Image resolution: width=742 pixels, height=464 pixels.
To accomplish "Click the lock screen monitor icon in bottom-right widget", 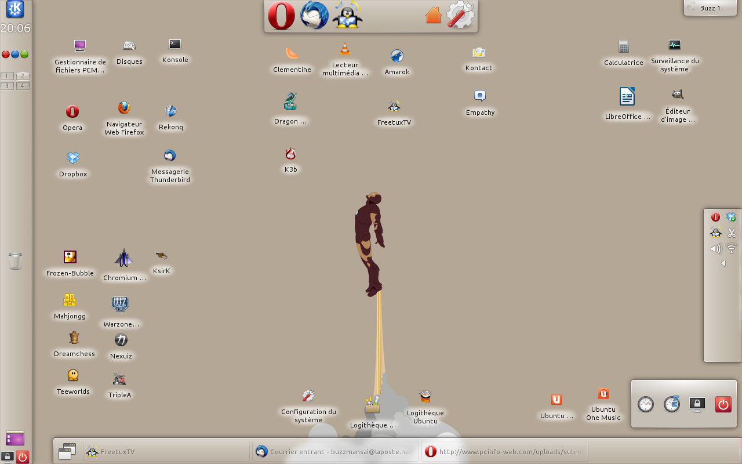I will (x=697, y=404).
